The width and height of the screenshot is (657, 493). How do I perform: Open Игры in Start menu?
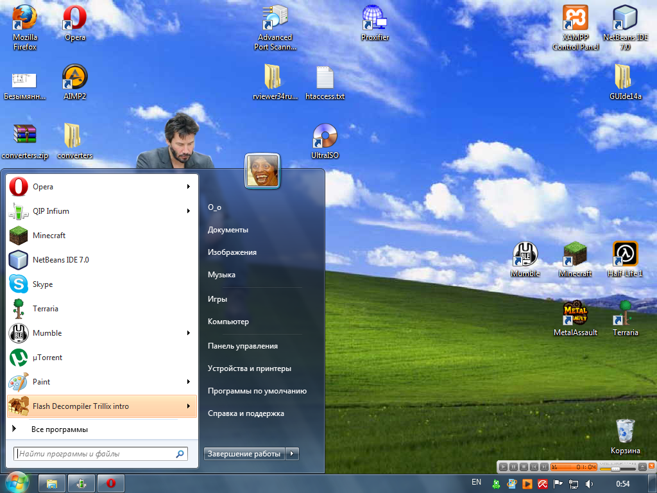click(218, 299)
